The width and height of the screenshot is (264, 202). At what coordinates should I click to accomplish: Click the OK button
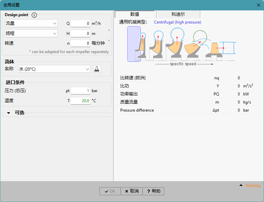click(110, 191)
